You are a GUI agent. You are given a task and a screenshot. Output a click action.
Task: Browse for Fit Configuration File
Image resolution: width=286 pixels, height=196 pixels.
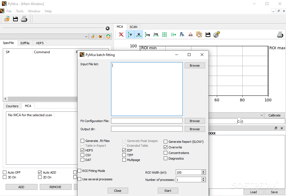click(195, 121)
